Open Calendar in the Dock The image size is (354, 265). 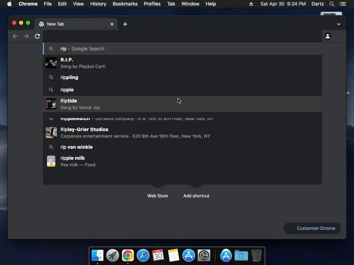[158, 255]
